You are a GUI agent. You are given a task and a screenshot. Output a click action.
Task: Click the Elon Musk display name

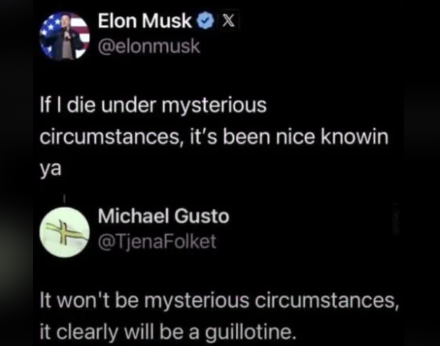coord(145,21)
